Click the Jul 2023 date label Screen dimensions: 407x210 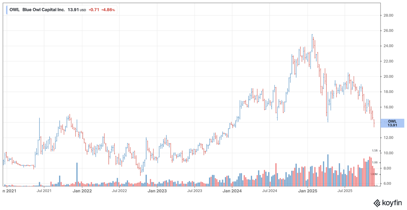[x=194, y=191]
